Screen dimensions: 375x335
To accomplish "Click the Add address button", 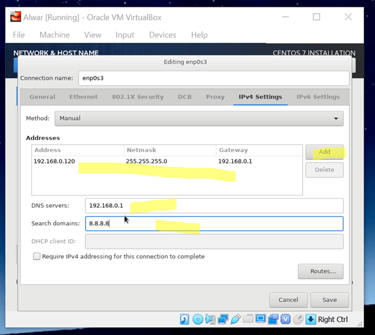I will click(x=324, y=152).
